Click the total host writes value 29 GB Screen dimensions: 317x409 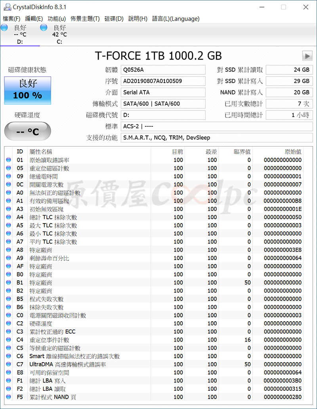[x=289, y=81]
